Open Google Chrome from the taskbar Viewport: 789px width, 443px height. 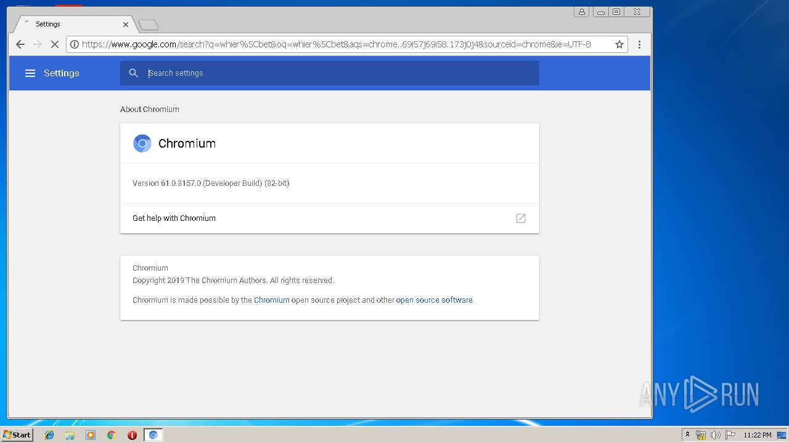pos(112,435)
